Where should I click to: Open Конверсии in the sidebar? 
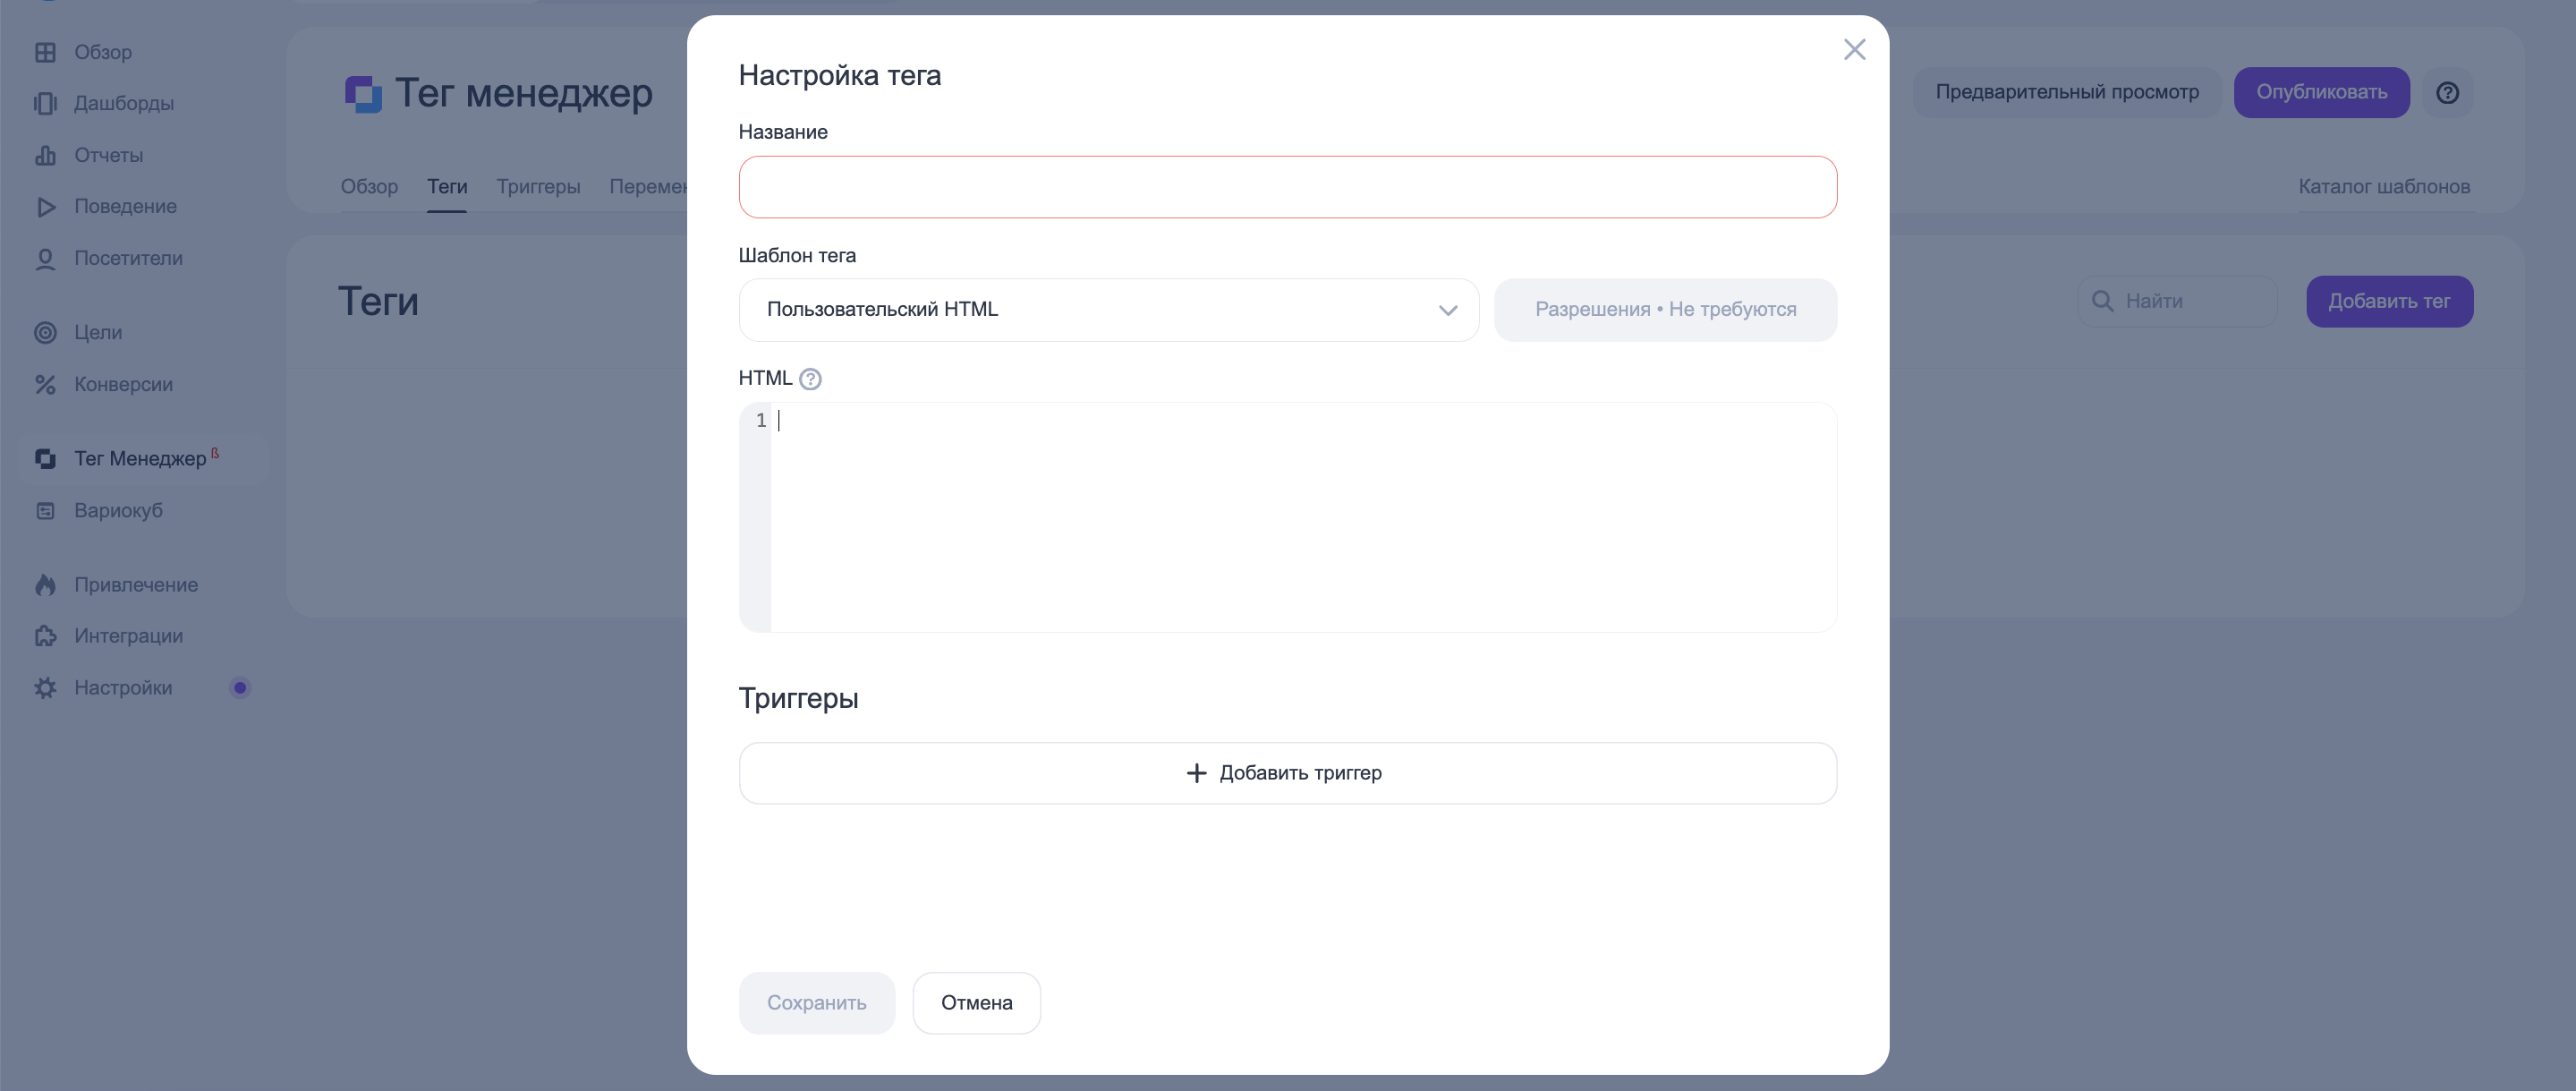(x=123, y=385)
